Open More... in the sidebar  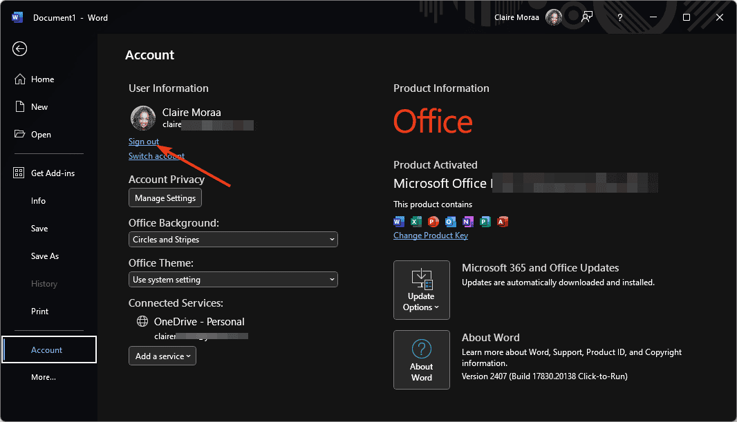point(44,377)
